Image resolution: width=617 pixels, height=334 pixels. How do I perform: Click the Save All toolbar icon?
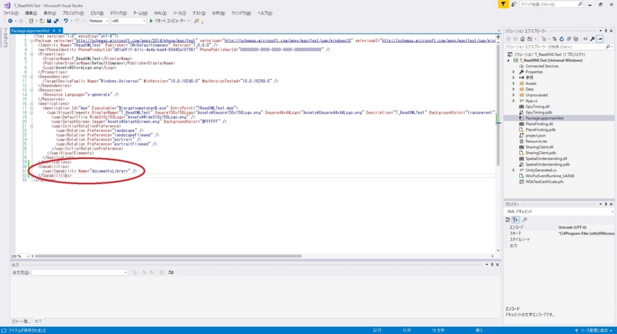(x=56, y=21)
